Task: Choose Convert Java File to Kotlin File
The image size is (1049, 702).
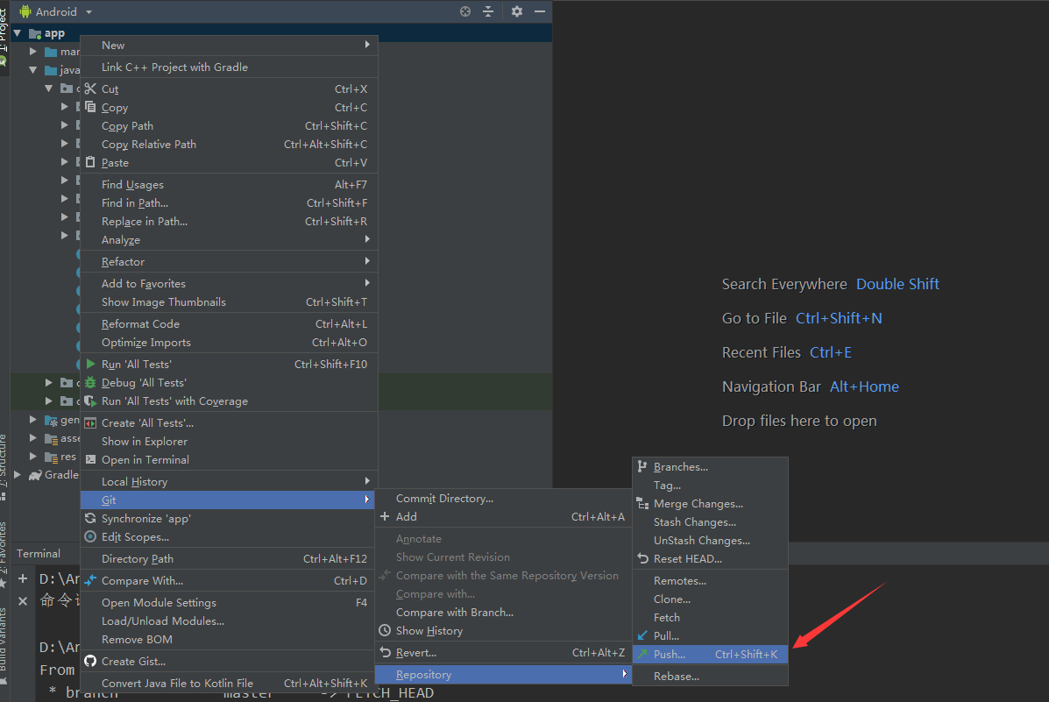Action: point(229,684)
